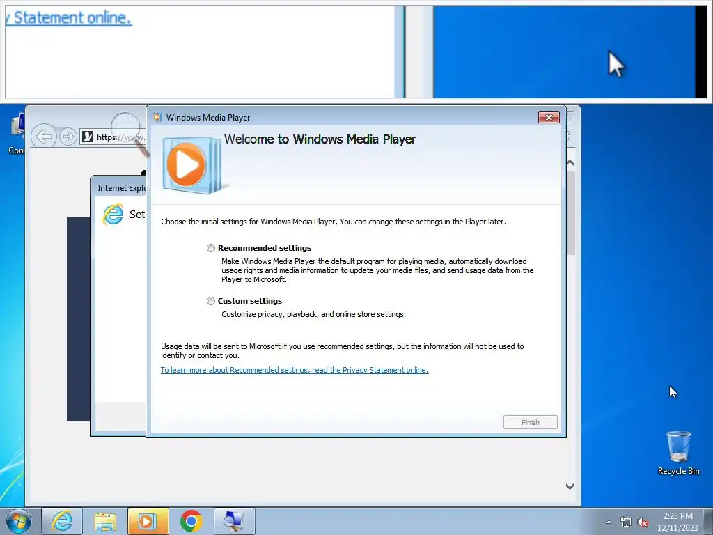Open the Windows Start menu
The width and height of the screenshot is (713, 535).
click(x=19, y=521)
